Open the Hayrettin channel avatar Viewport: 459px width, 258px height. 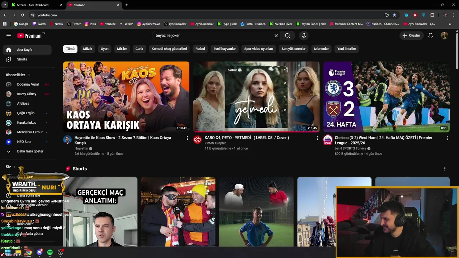(x=67, y=139)
